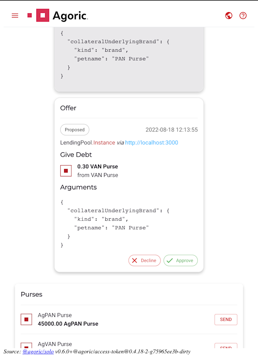The image size is (258, 358).
Task: Send from the AgPAN Purse
Action: [x=226, y=320]
